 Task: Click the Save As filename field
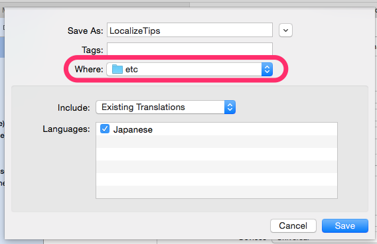pyautogui.click(x=190, y=30)
